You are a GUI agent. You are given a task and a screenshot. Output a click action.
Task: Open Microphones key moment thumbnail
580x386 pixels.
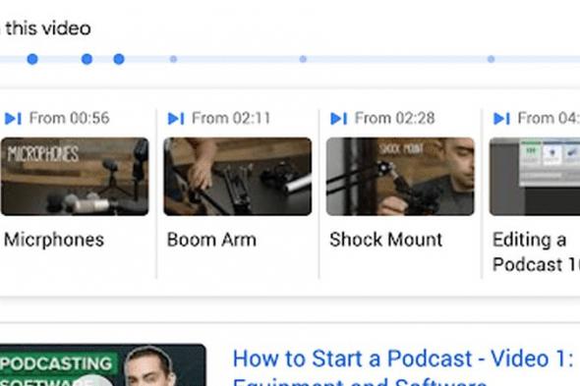[x=75, y=177]
